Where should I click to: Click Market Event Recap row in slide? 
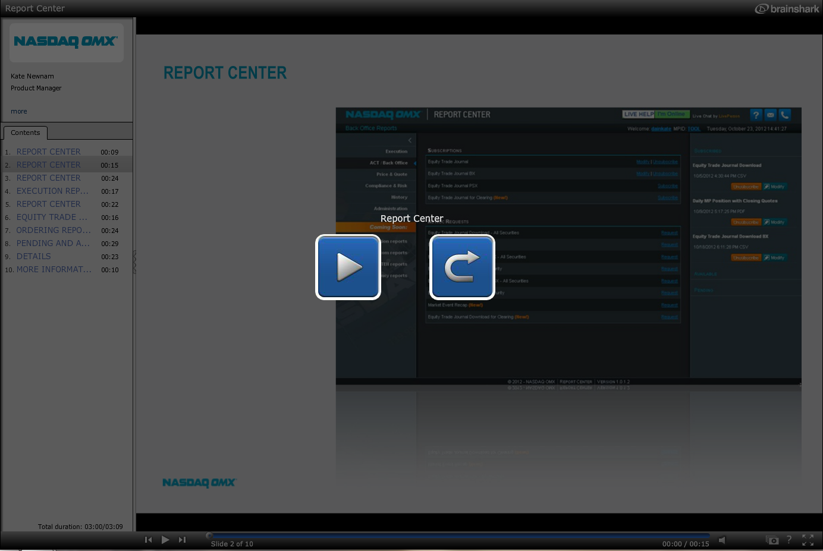[x=553, y=305]
